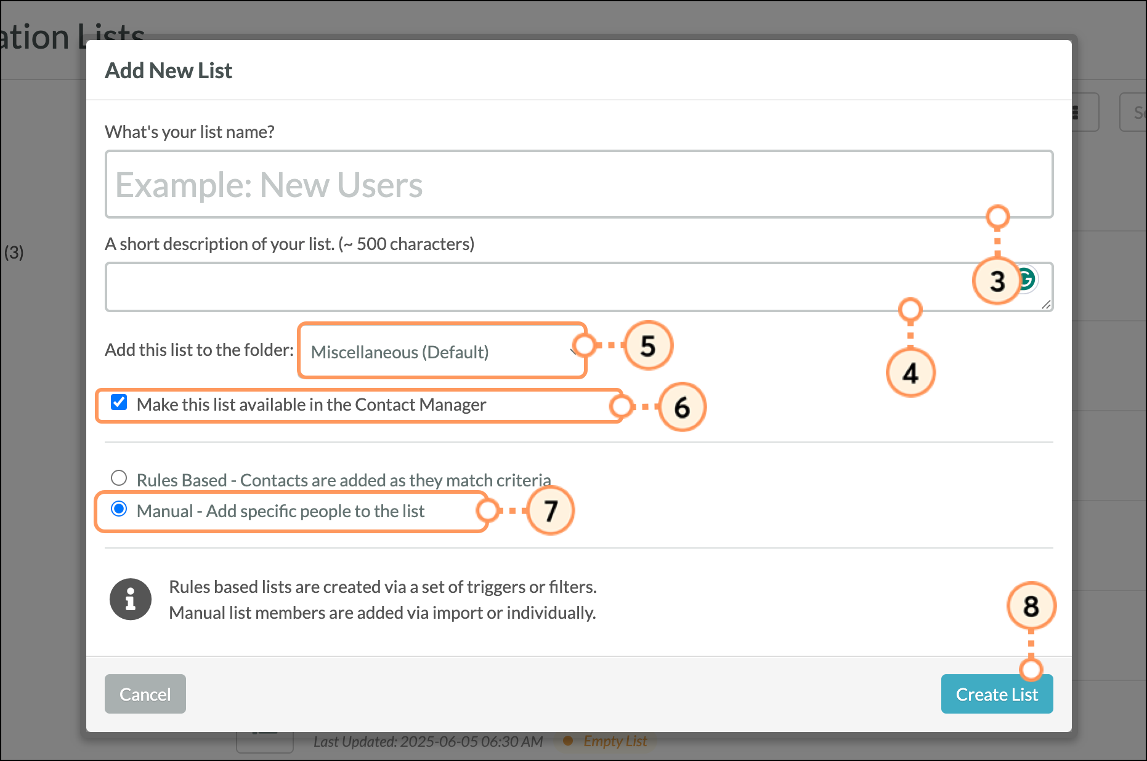Click the numbered callout marker 5
Screen dimensions: 1147x761
coord(647,346)
